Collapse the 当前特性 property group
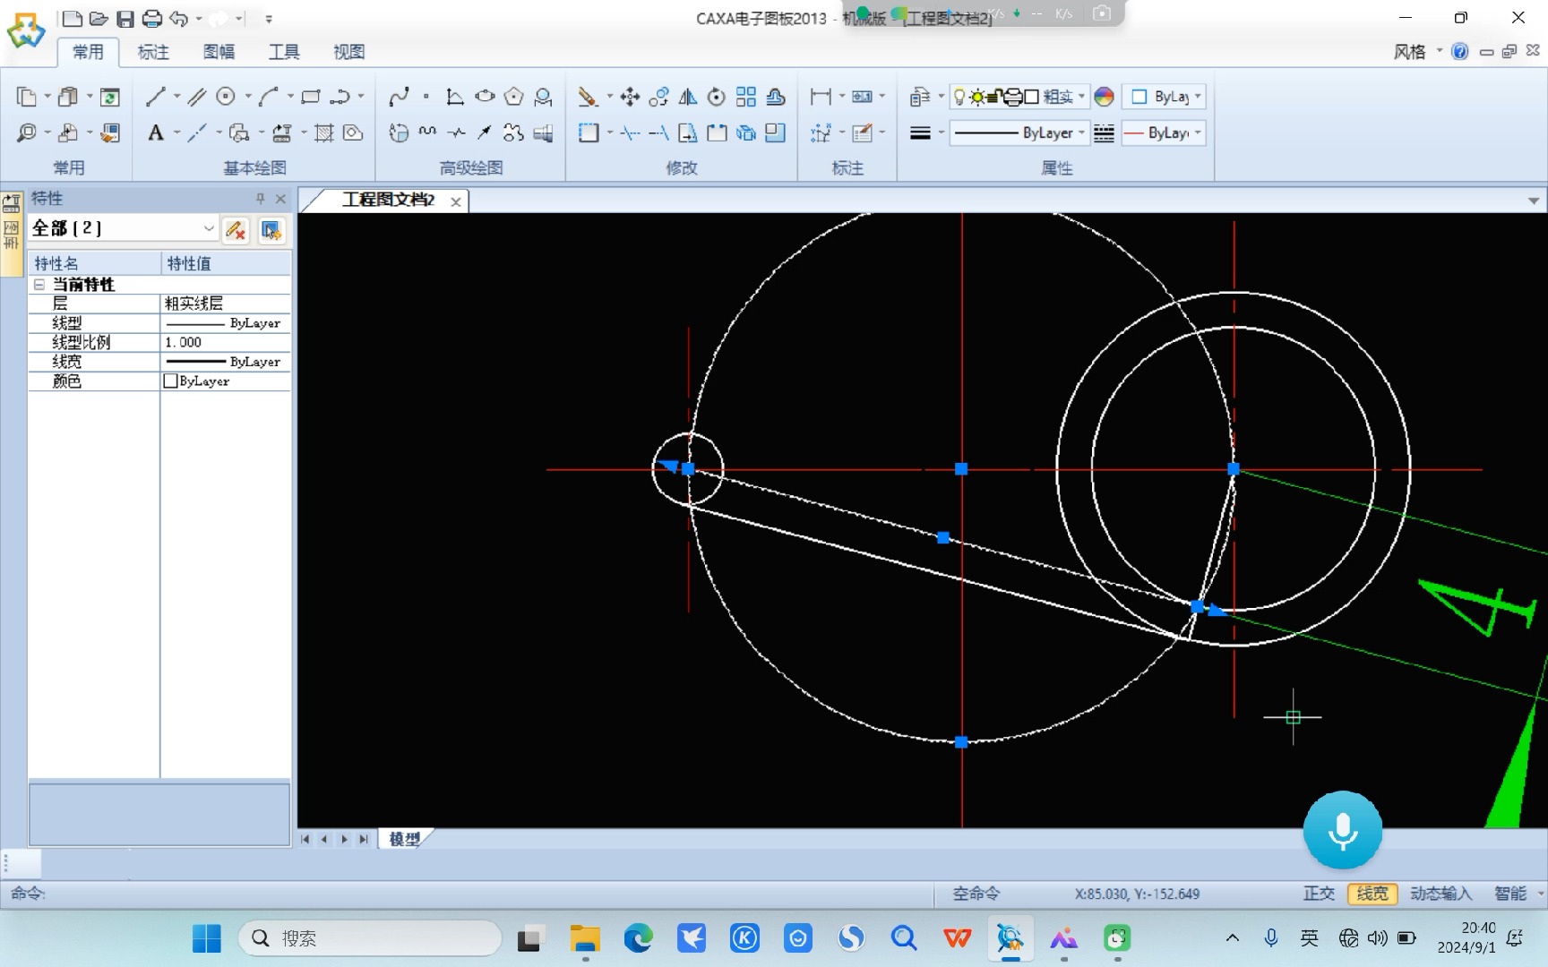1548x967 pixels. tap(39, 285)
